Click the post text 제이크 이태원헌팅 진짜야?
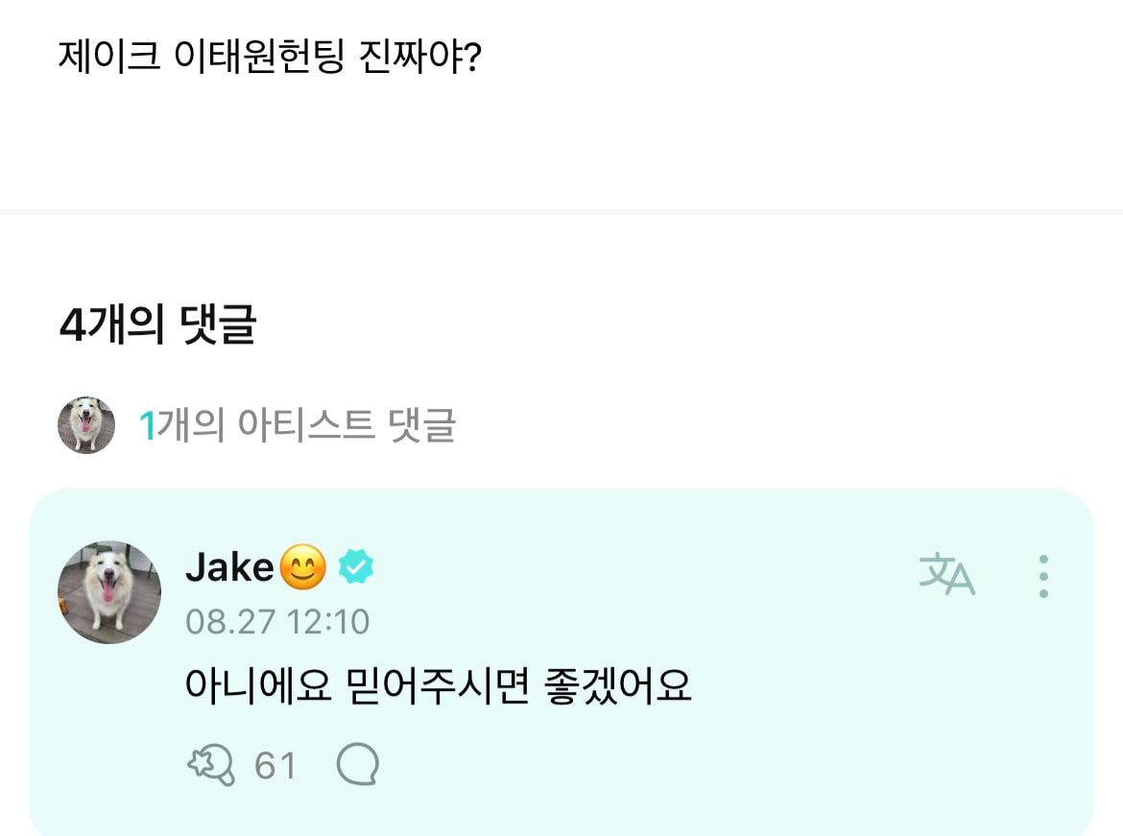This screenshot has height=836, width=1123. [270, 56]
